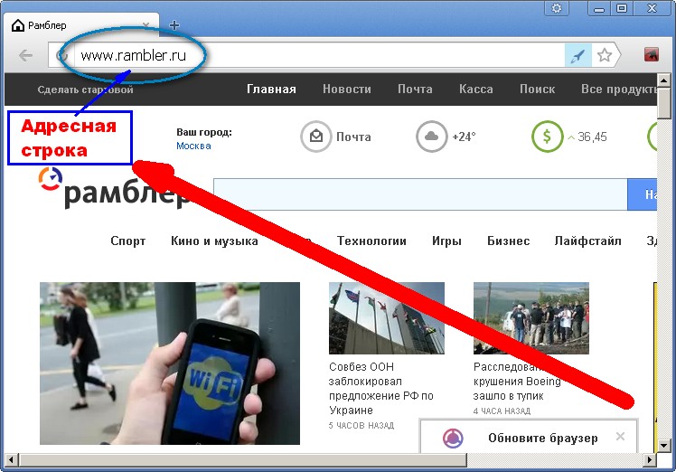This screenshot has height=472, width=676.
Task: Click the green dollar currency icon
Action: point(546,137)
